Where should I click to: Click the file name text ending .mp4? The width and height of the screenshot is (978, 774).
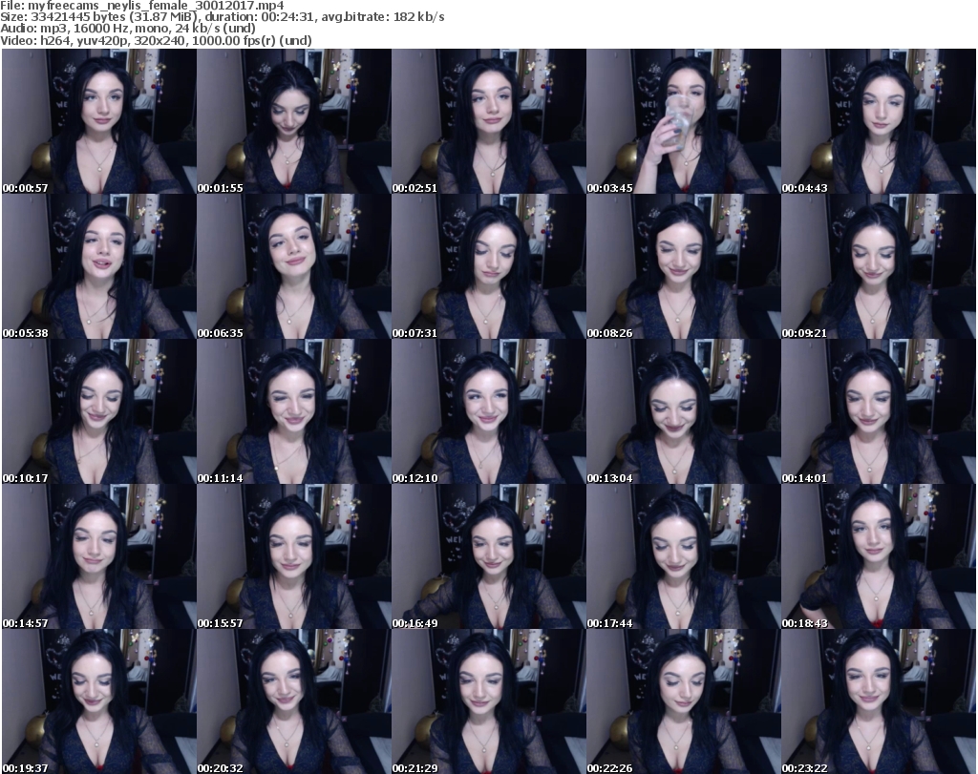pyautogui.click(x=156, y=6)
